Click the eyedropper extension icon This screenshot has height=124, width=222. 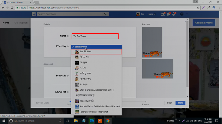pos(209,8)
